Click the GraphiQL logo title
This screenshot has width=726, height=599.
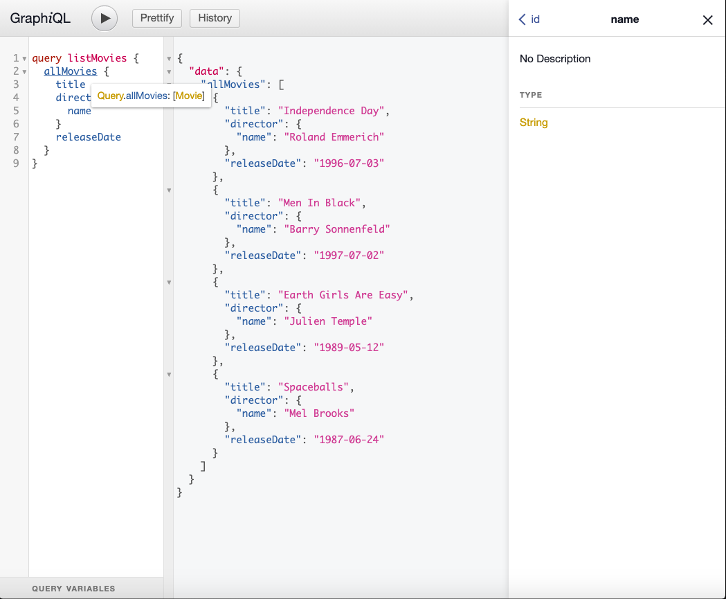pyautogui.click(x=40, y=19)
